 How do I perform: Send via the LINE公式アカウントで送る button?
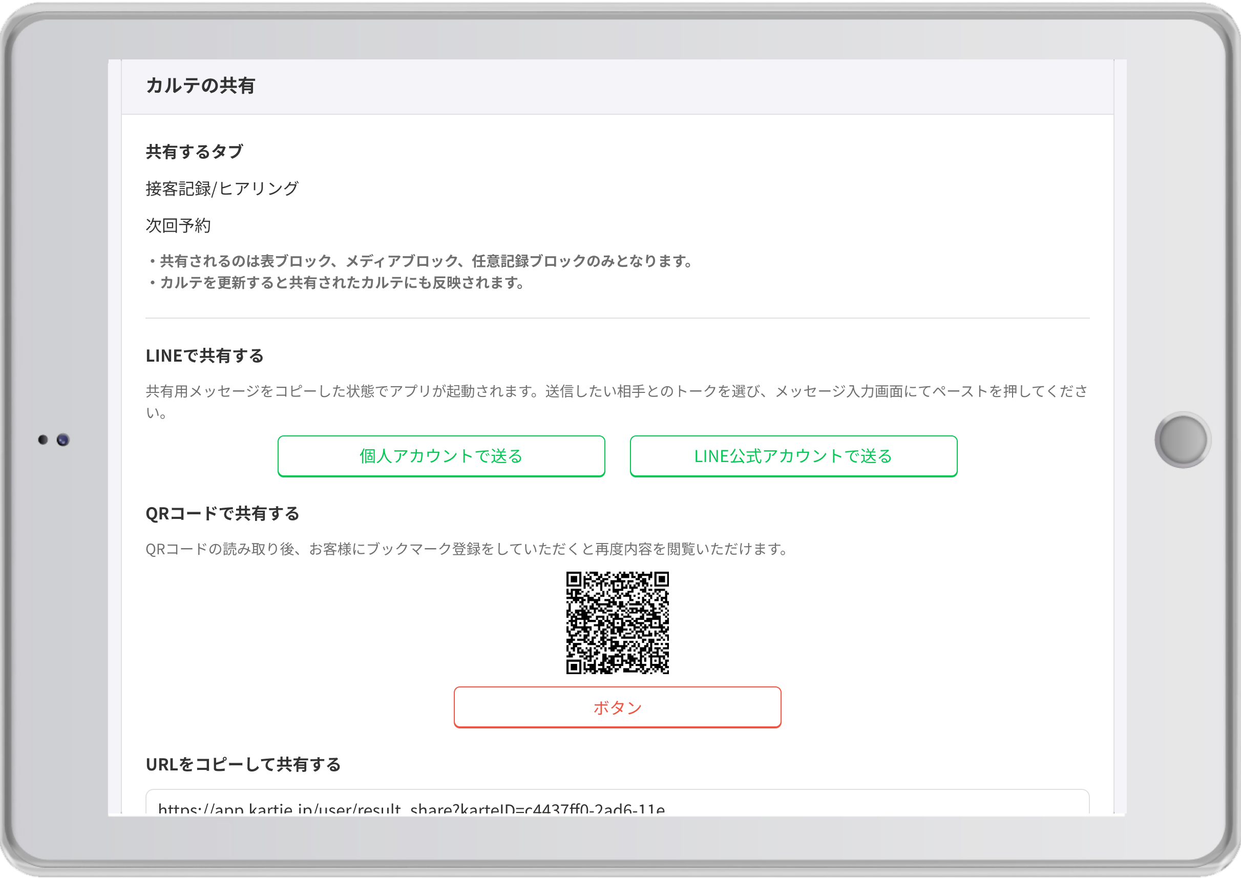[793, 456]
